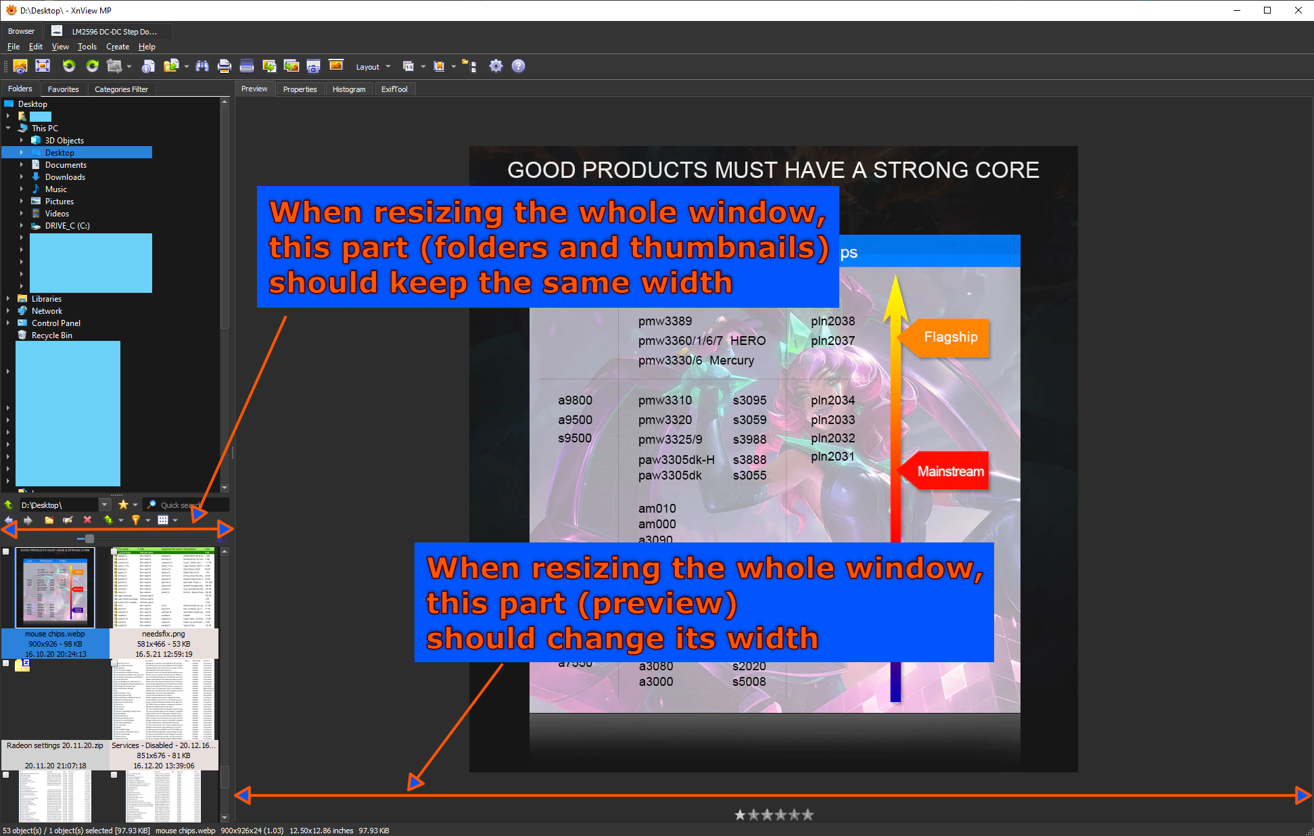Image resolution: width=1314 pixels, height=836 pixels.
Task: Open the D:\Desktop\ path dropdown
Action: point(104,505)
